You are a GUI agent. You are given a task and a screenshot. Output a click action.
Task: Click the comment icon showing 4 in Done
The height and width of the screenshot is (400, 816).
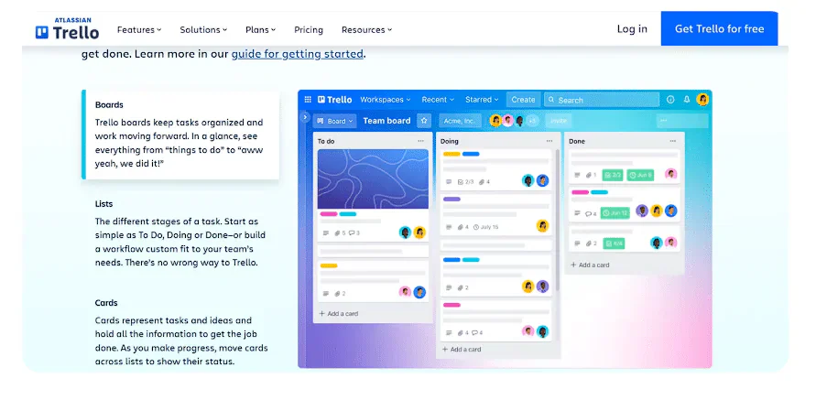[x=591, y=213]
